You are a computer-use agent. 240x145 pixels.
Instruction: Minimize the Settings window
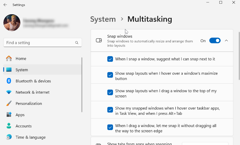click(x=208, y=2)
